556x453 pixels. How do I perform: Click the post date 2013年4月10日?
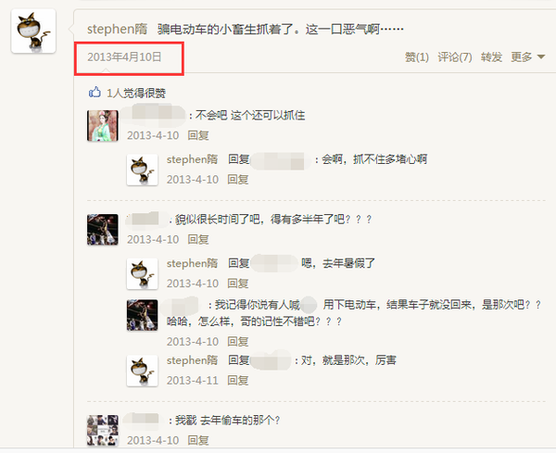coord(124,57)
